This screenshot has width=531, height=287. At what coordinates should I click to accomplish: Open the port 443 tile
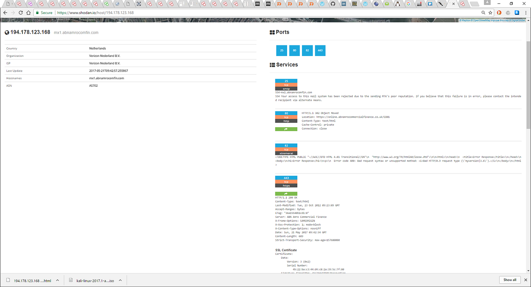(320, 50)
